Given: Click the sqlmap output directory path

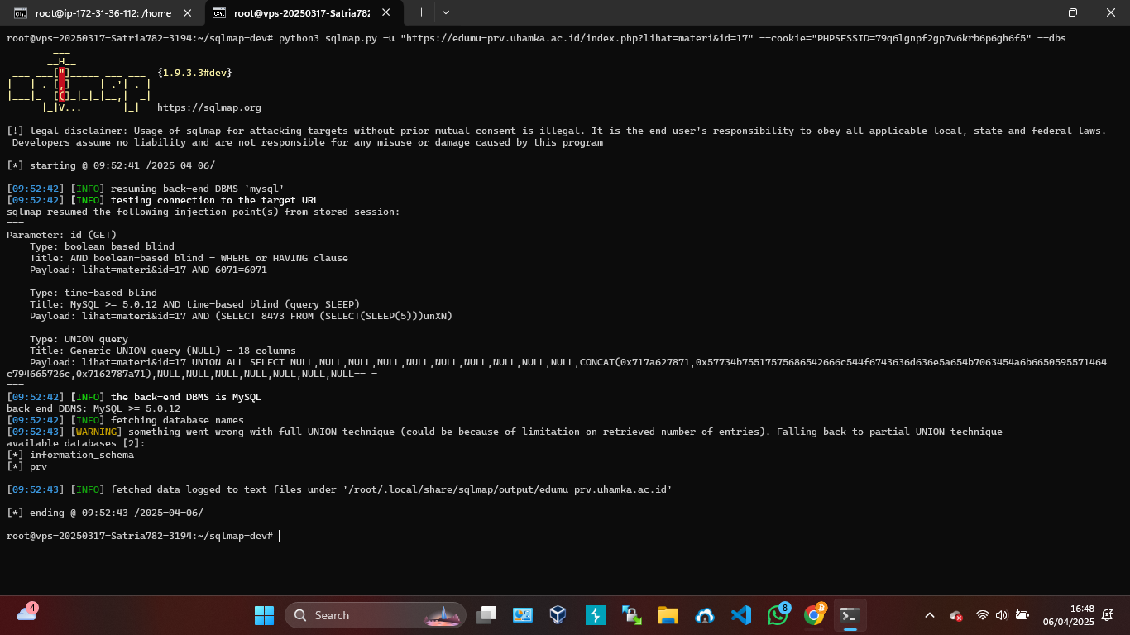Looking at the screenshot, I should (x=507, y=489).
